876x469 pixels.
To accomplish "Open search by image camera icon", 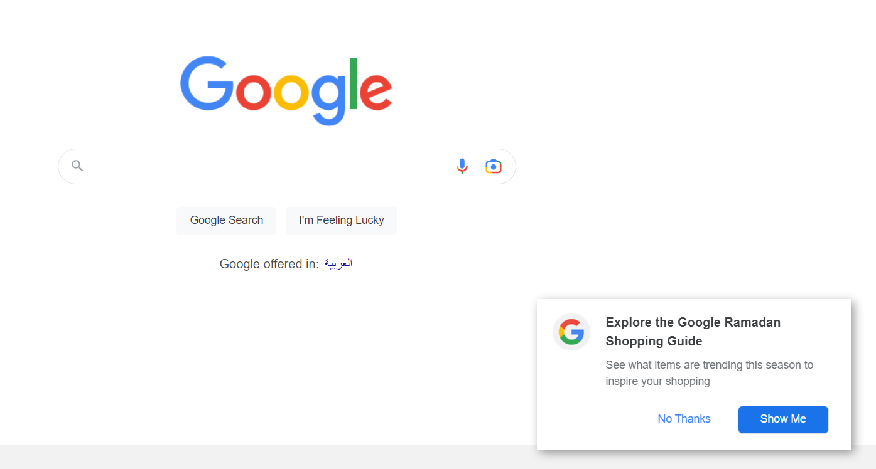I will coord(494,166).
